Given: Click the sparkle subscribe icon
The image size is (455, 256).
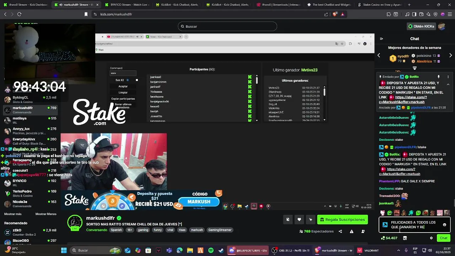Looking at the screenshot, I should (311, 219).
